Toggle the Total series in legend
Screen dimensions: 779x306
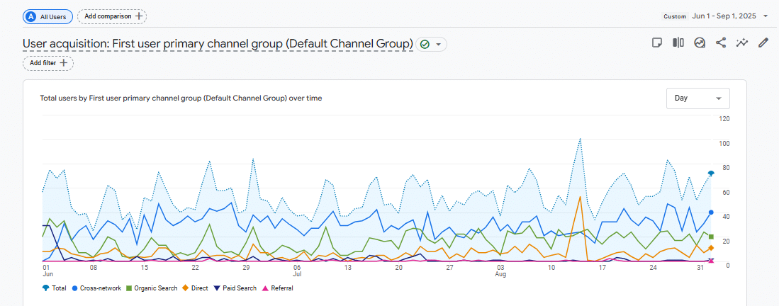[56, 288]
